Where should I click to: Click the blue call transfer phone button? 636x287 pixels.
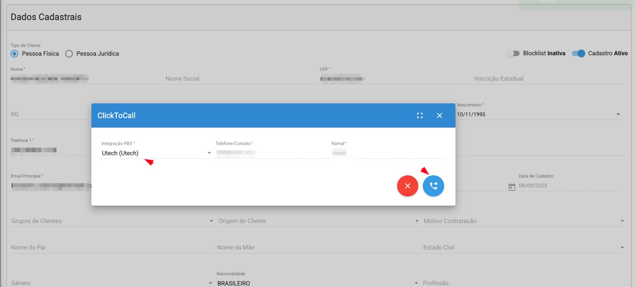(433, 186)
